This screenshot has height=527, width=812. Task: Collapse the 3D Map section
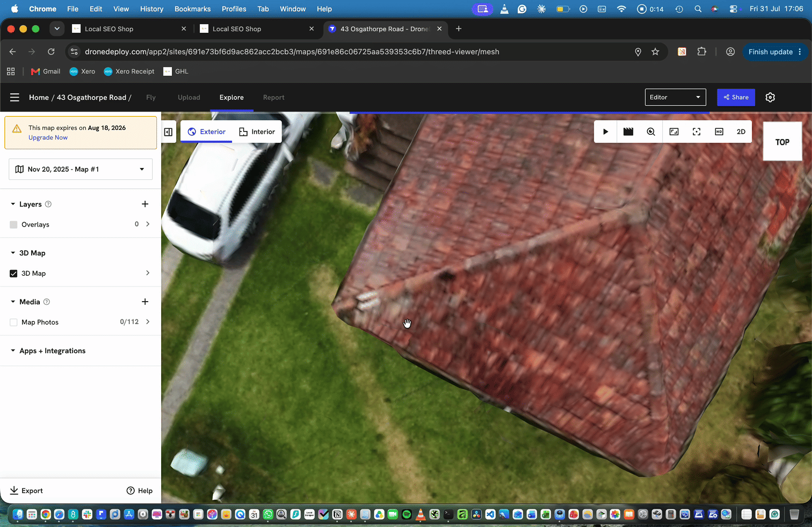coord(13,253)
